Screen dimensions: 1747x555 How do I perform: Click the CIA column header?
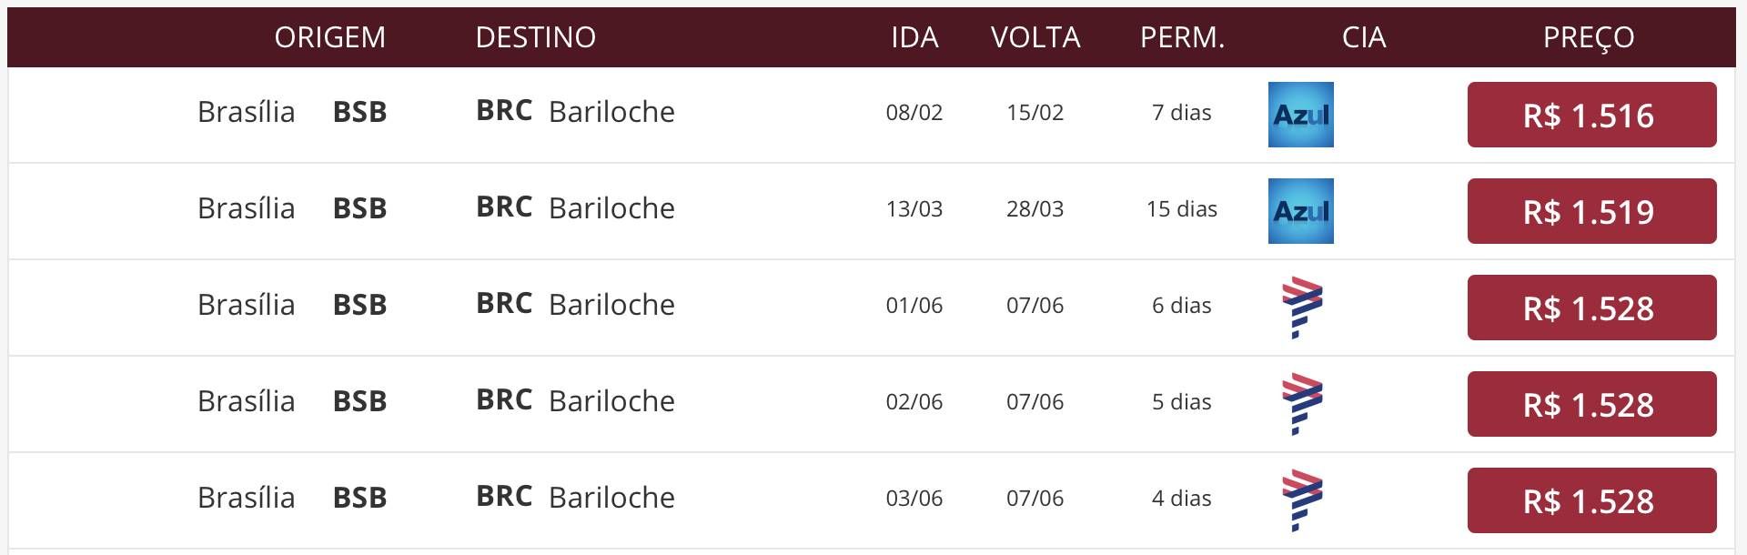click(x=1364, y=37)
